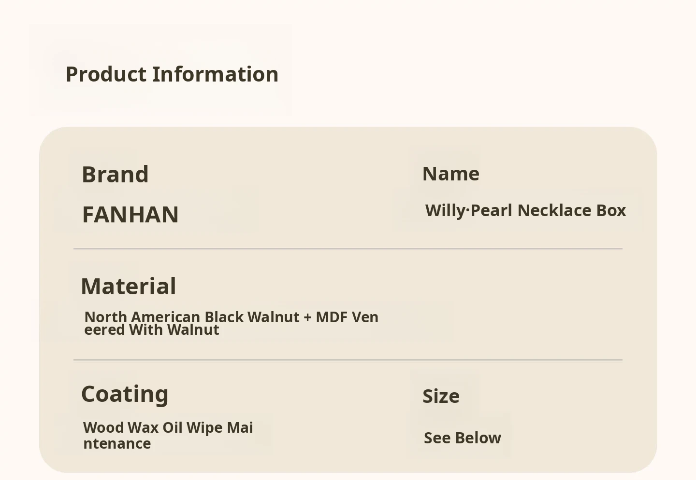Click the "Size" field label
The width and height of the screenshot is (696, 480).
coord(441,396)
